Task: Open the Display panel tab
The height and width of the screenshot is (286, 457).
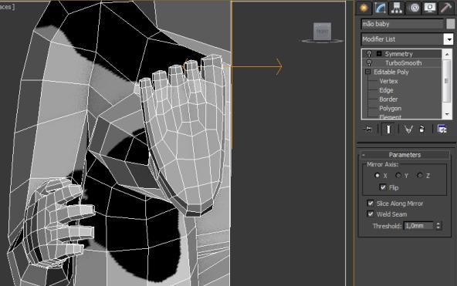Action: tap(430, 8)
